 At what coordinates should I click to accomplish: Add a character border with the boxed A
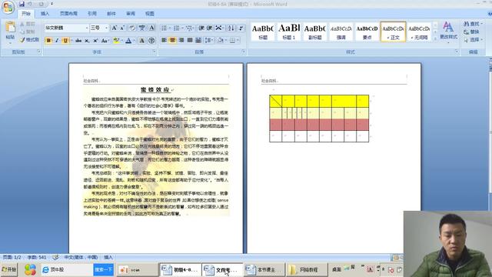click(151, 28)
